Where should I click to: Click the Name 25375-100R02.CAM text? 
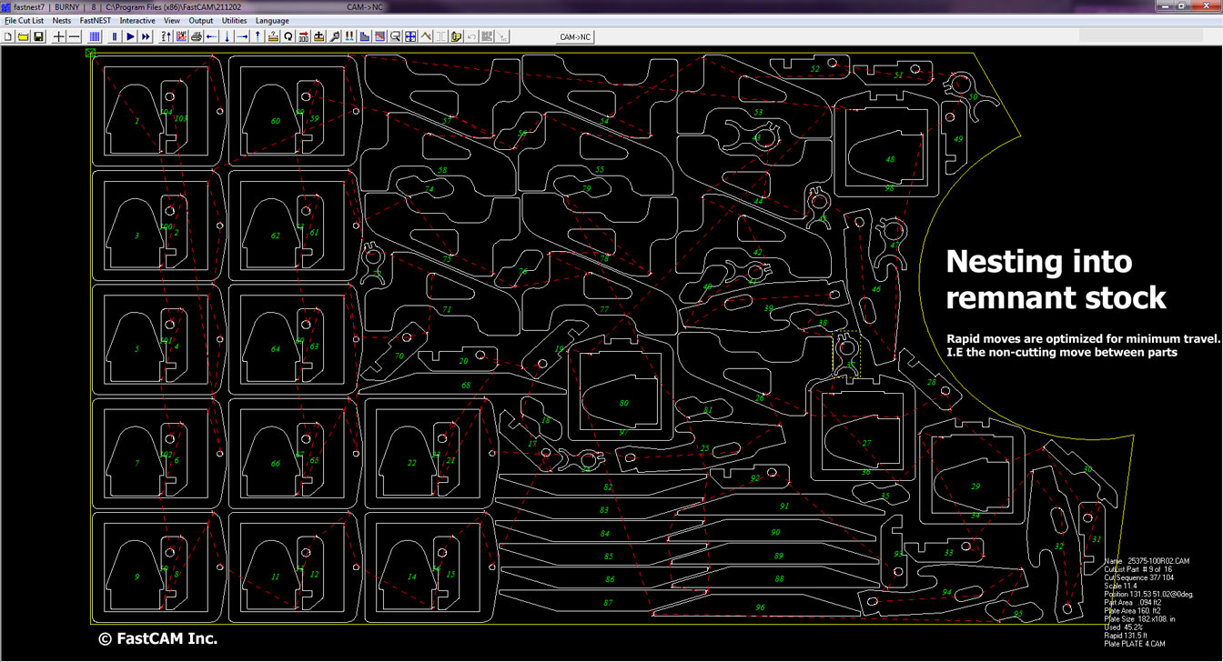pyautogui.click(x=1147, y=561)
